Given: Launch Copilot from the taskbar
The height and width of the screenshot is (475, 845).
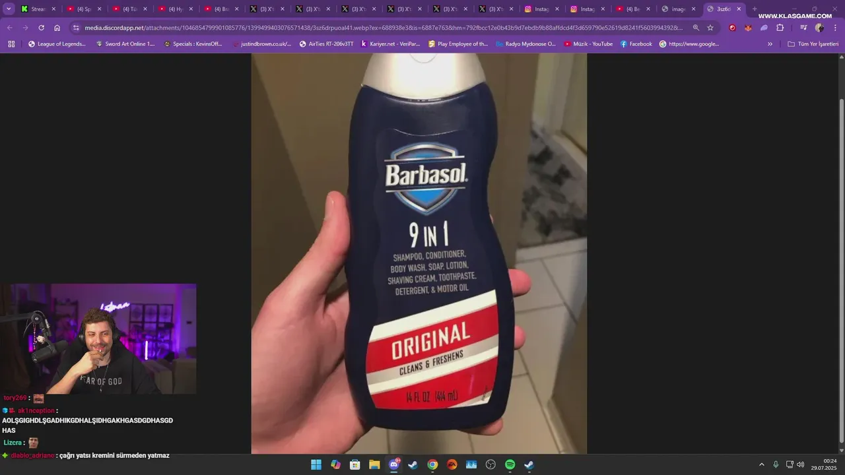Looking at the screenshot, I should point(335,464).
